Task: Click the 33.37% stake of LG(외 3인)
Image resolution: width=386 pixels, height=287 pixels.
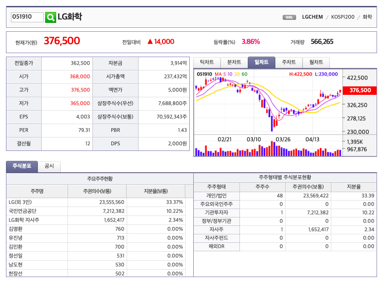Action: click(174, 202)
